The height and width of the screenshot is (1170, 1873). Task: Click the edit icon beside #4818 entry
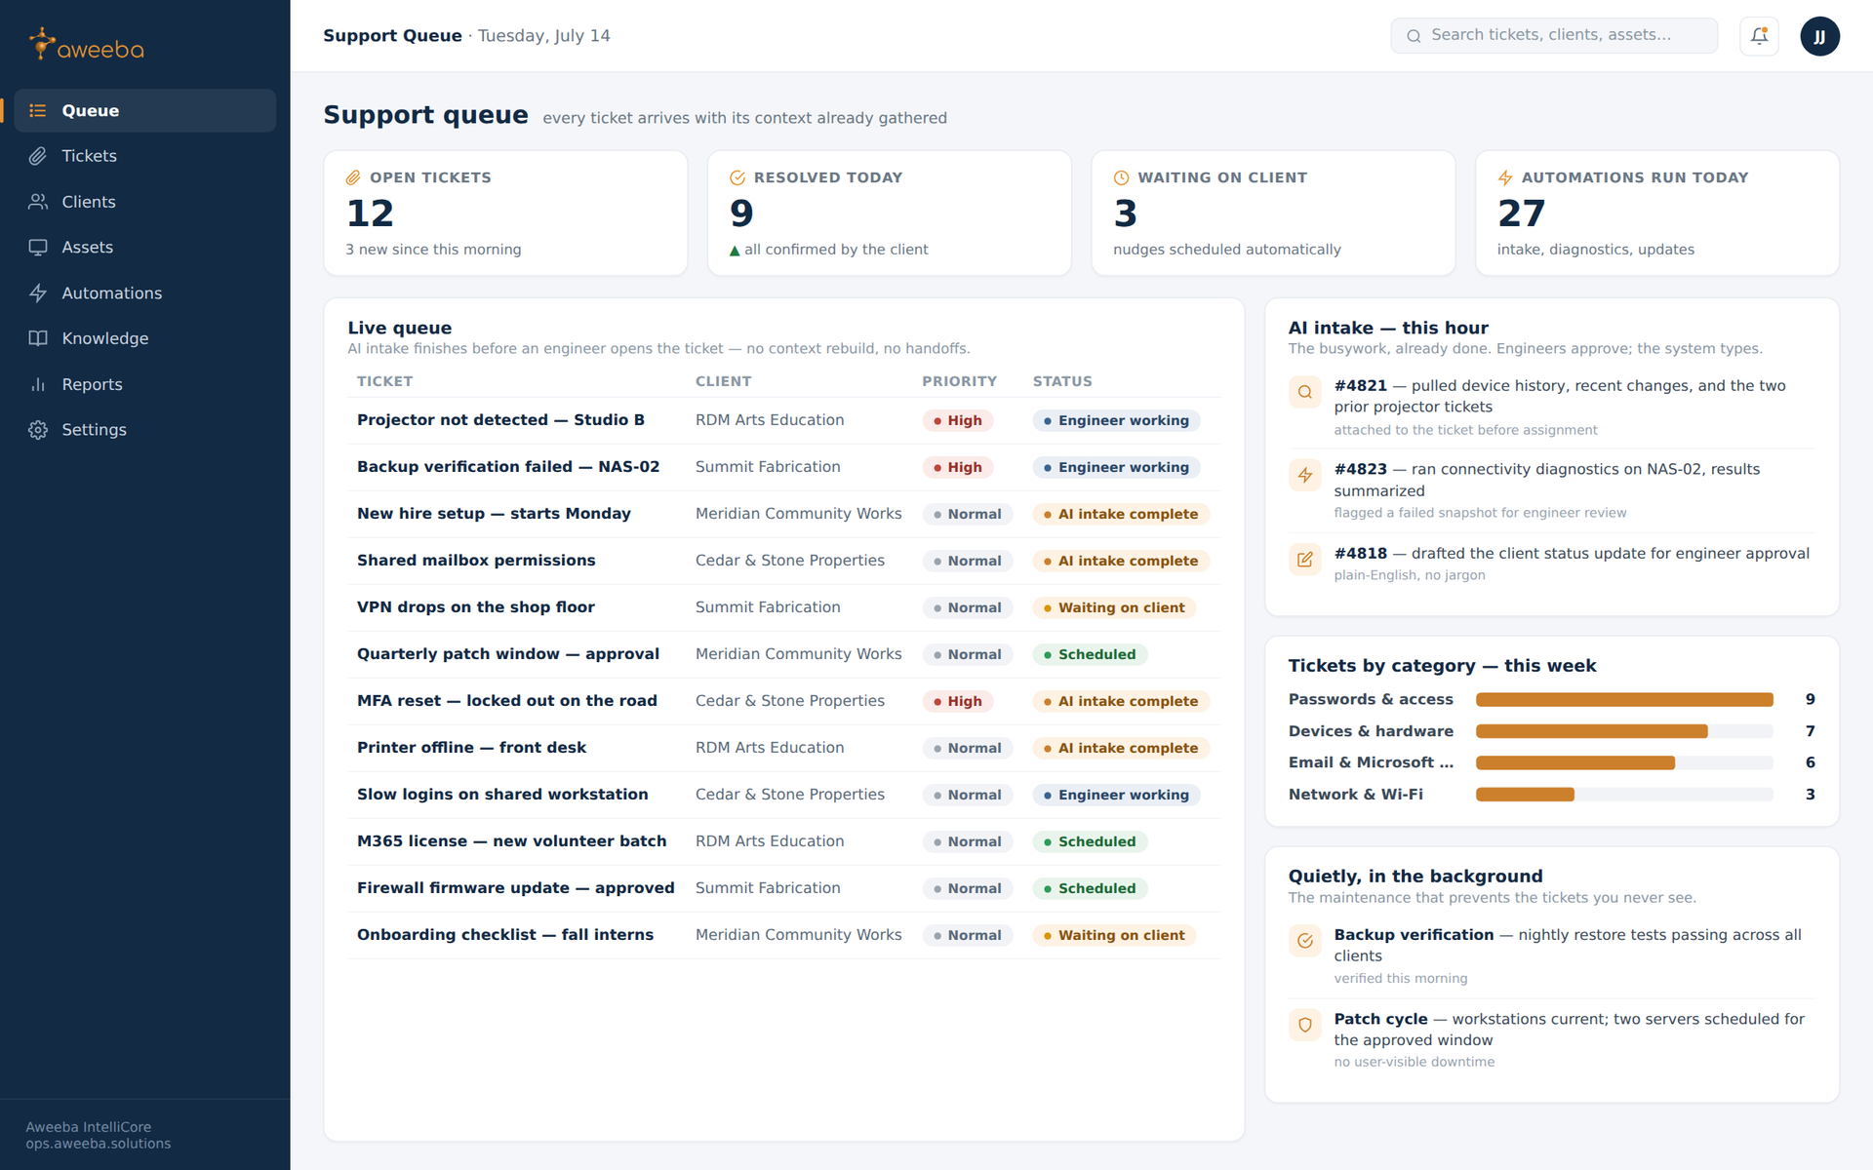pos(1304,560)
